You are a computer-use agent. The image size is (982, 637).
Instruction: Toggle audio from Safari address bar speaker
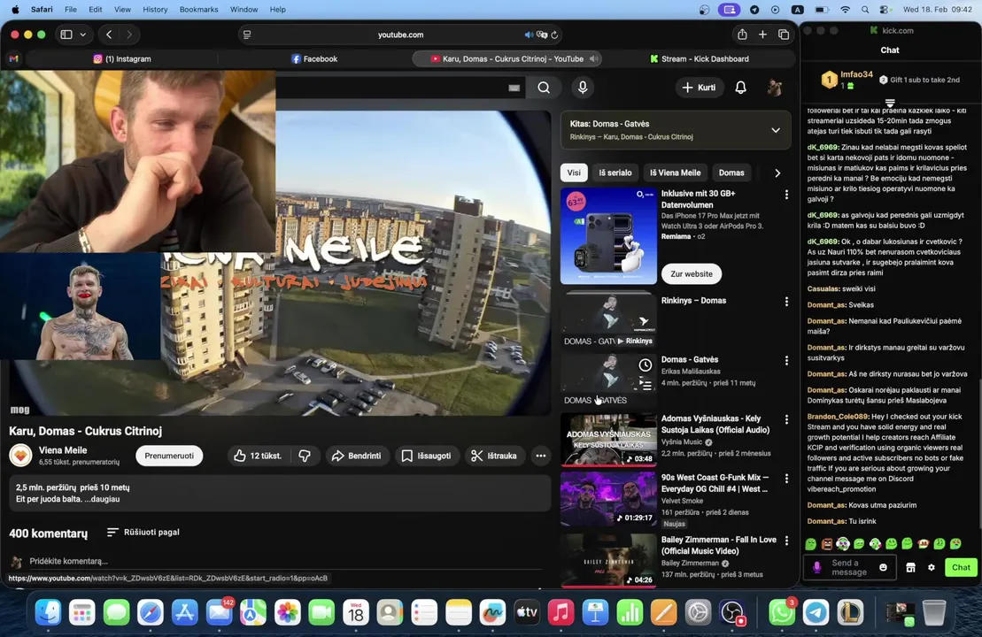tap(529, 35)
